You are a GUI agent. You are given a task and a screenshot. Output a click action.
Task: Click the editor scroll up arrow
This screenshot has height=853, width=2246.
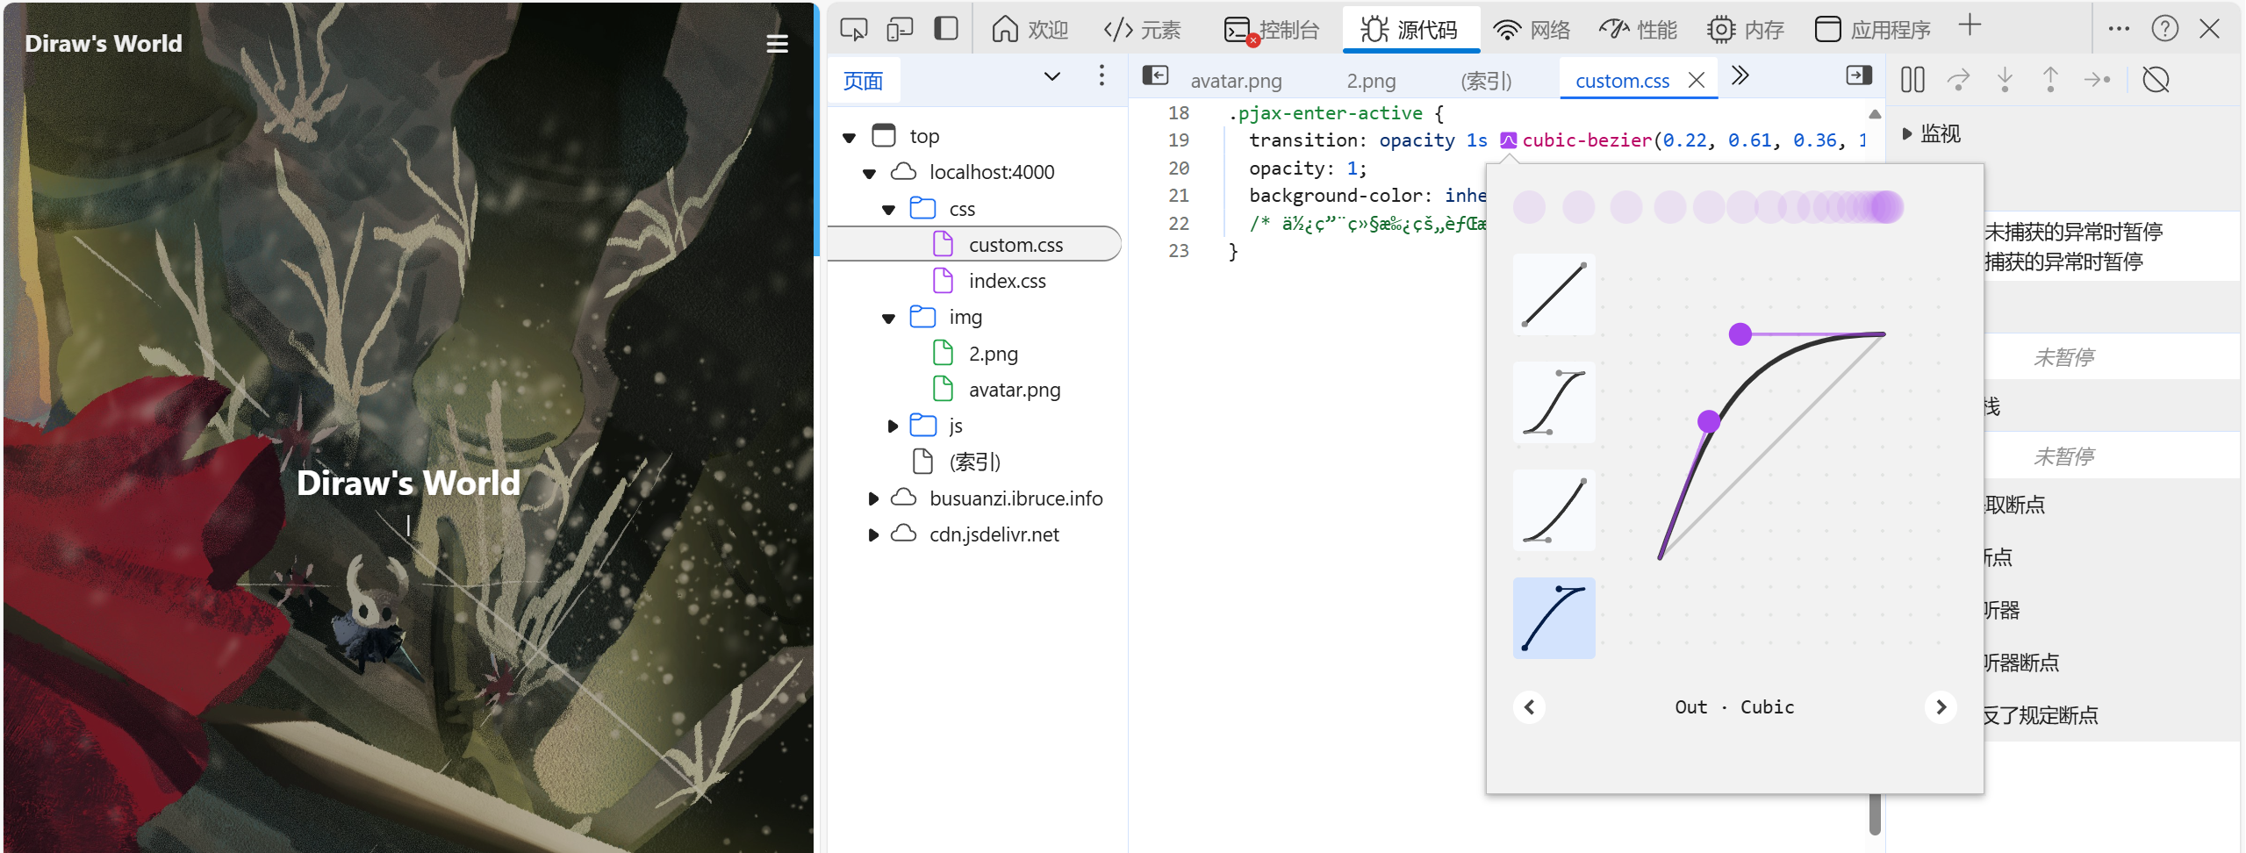pyautogui.click(x=1875, y=114)
